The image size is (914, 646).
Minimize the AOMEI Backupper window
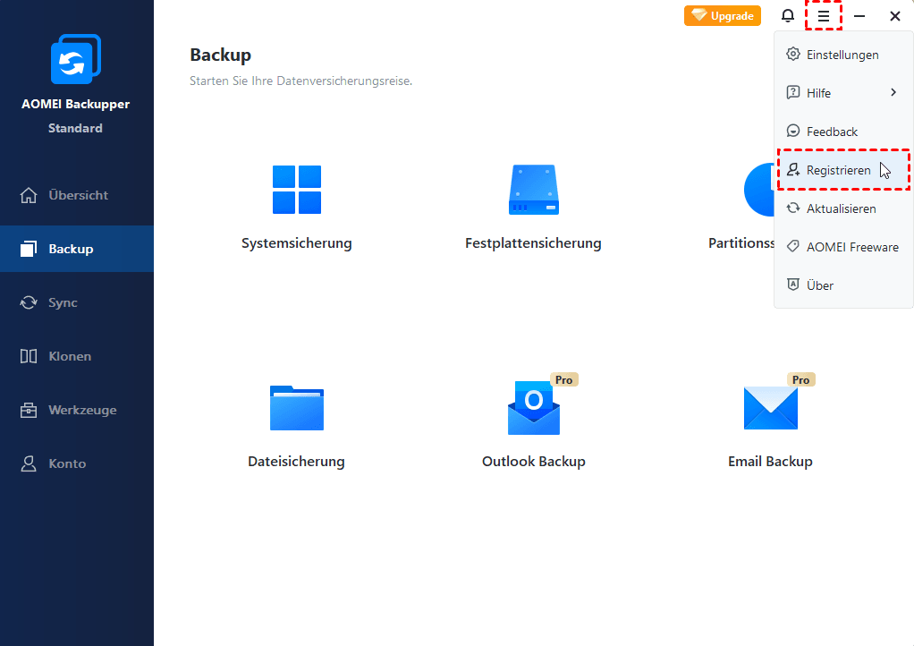point(859,16)
